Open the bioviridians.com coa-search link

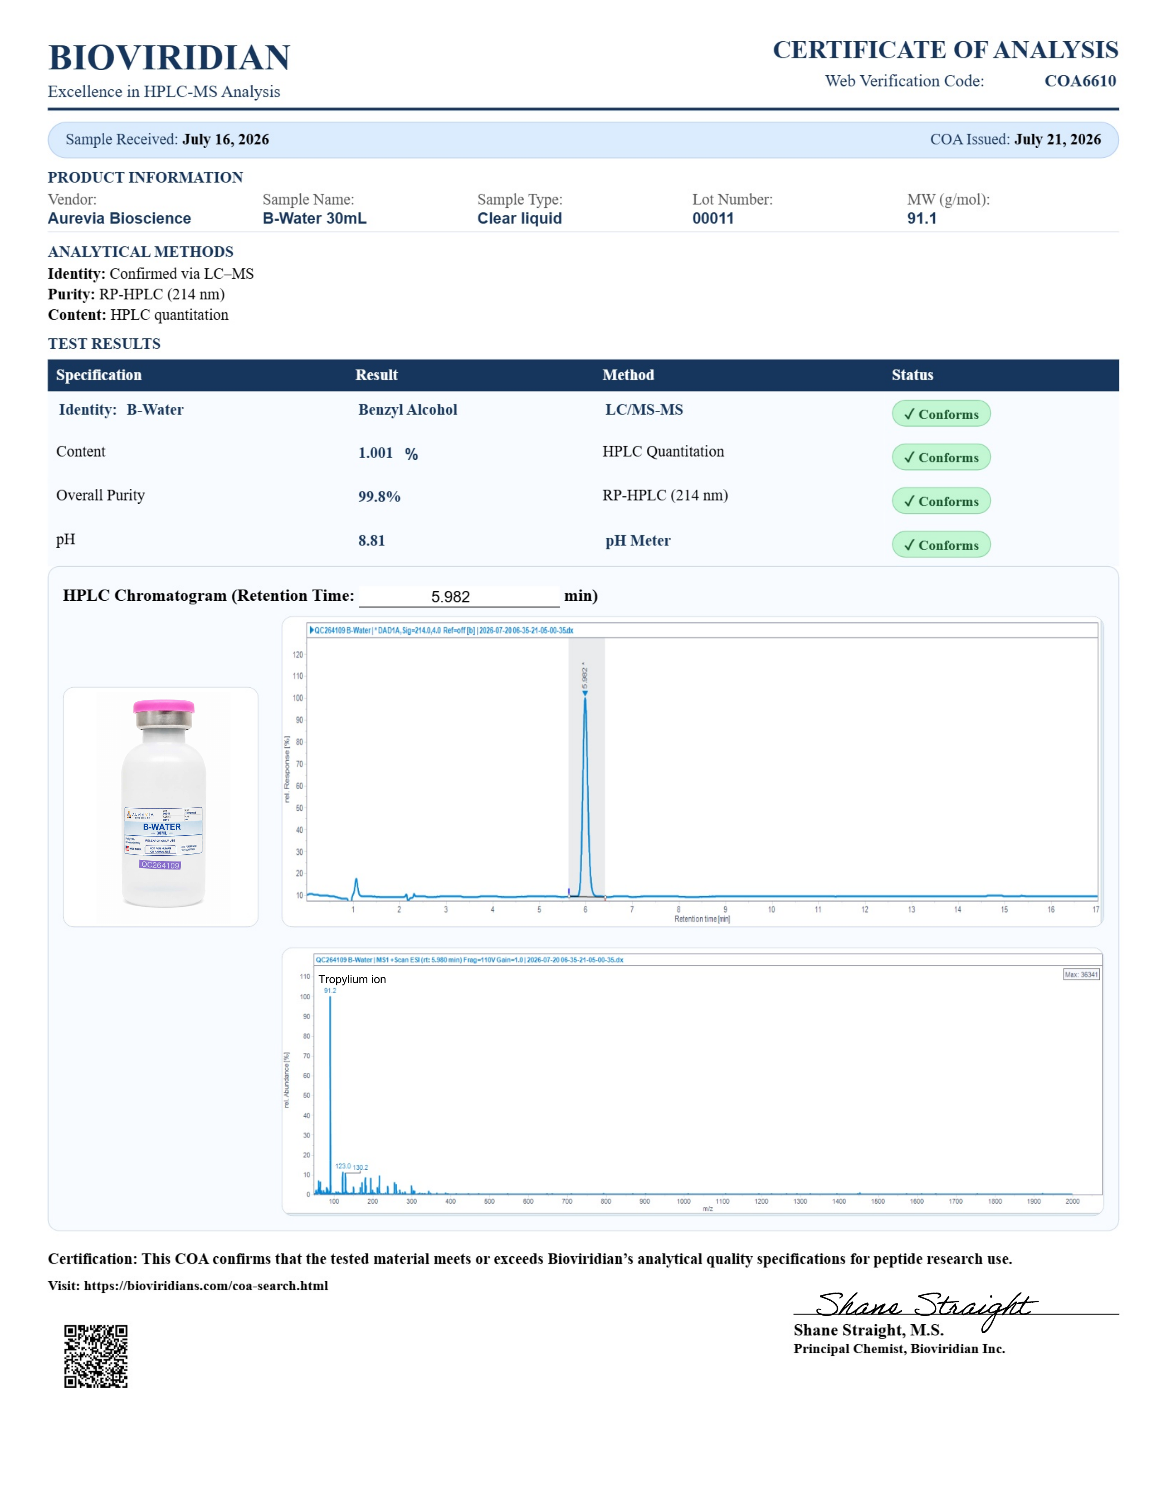click(x=206, y=1286)
